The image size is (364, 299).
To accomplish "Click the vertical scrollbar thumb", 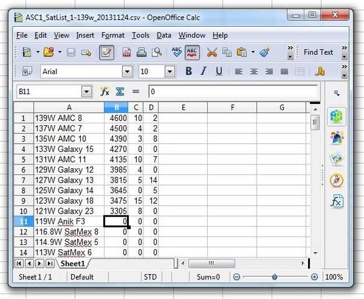I will [315, 122].
